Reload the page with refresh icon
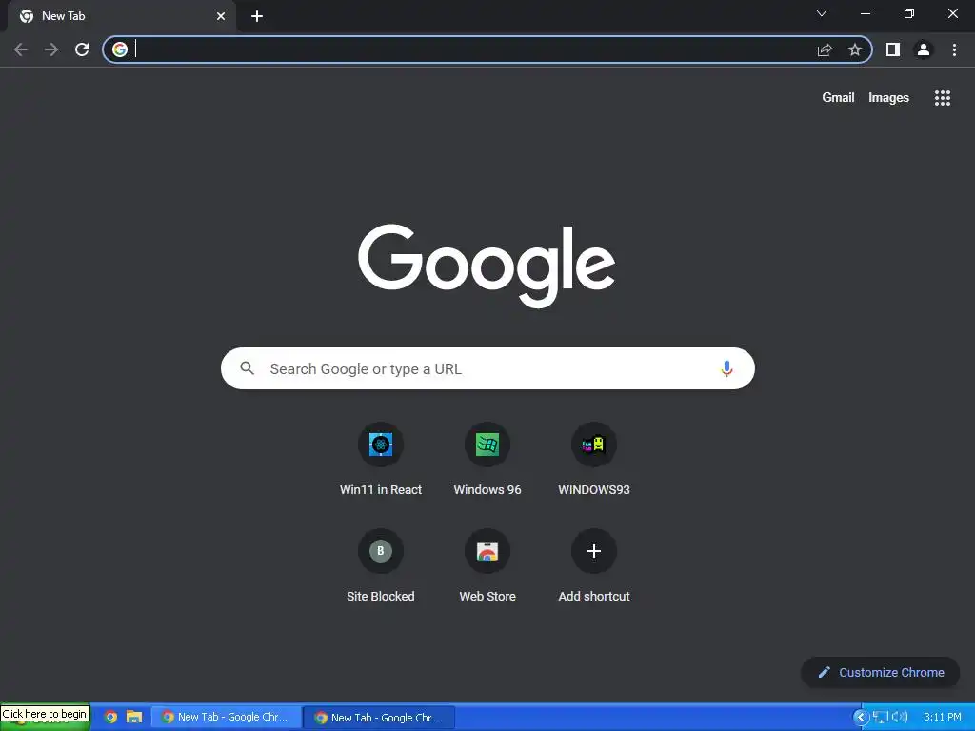 pyautogui.click(x=82, y=49)
